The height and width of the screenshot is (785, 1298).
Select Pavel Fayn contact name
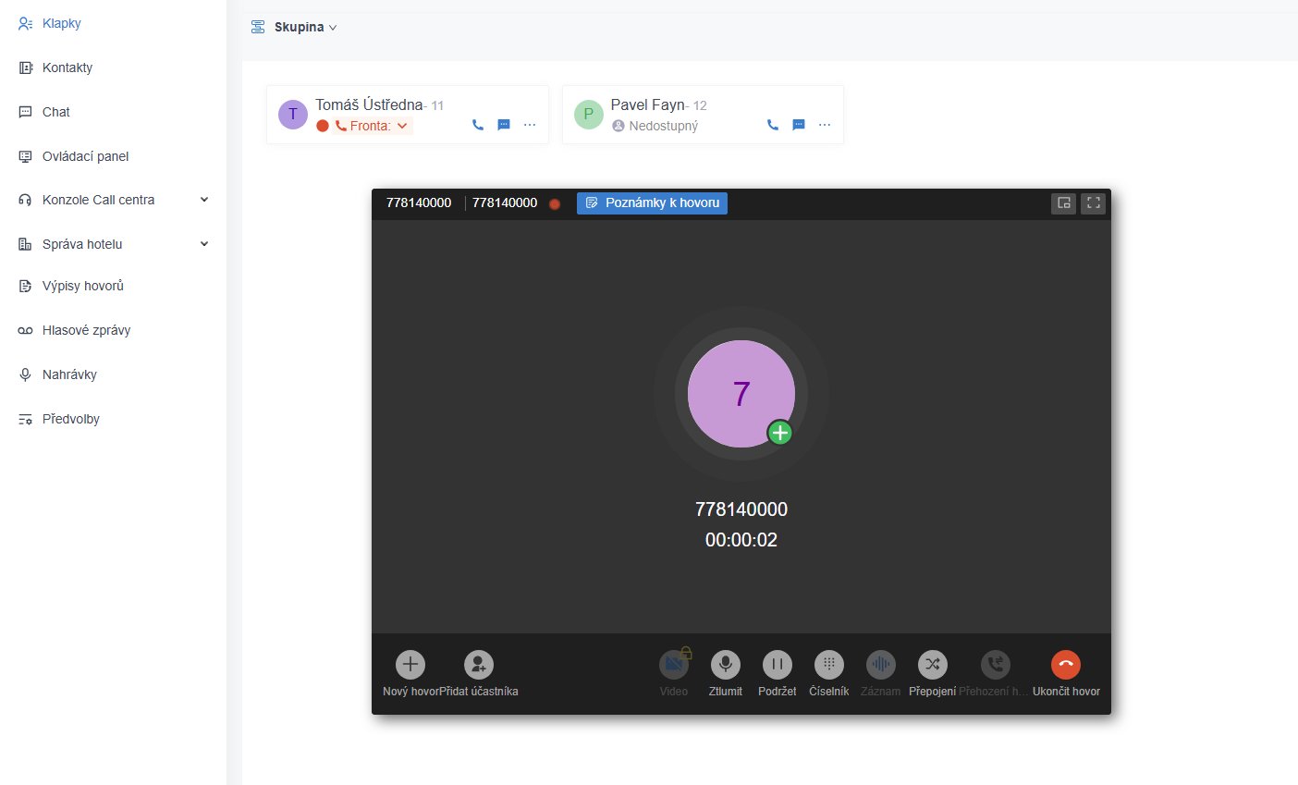pos(647,104)
